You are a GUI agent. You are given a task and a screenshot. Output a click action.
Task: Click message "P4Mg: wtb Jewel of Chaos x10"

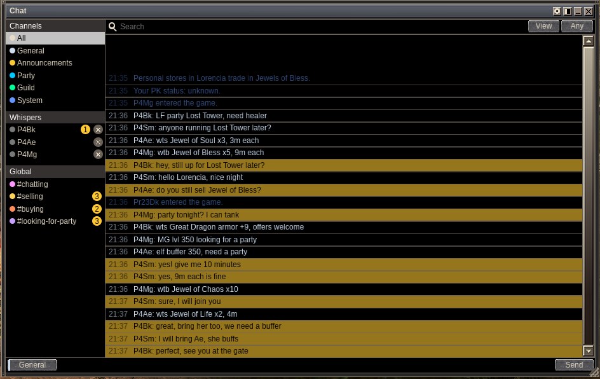tap(344, 289)
